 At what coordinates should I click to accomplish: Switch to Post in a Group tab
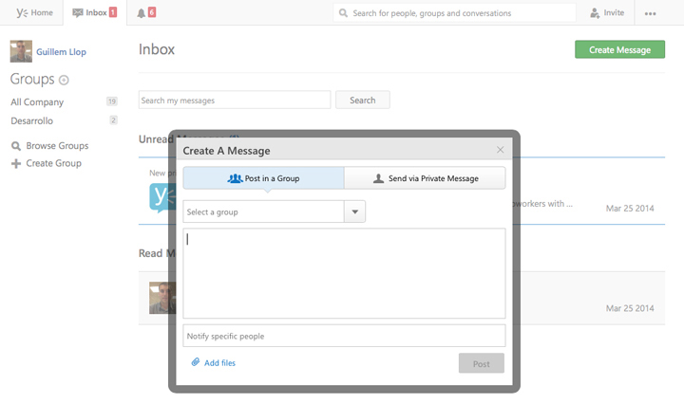263,178
